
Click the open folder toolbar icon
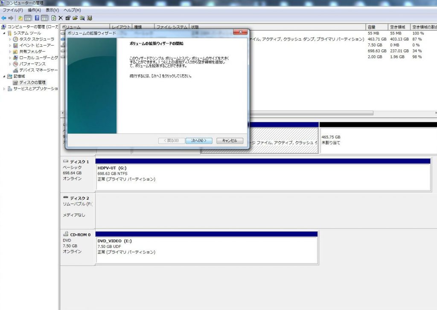click(75, 18)
